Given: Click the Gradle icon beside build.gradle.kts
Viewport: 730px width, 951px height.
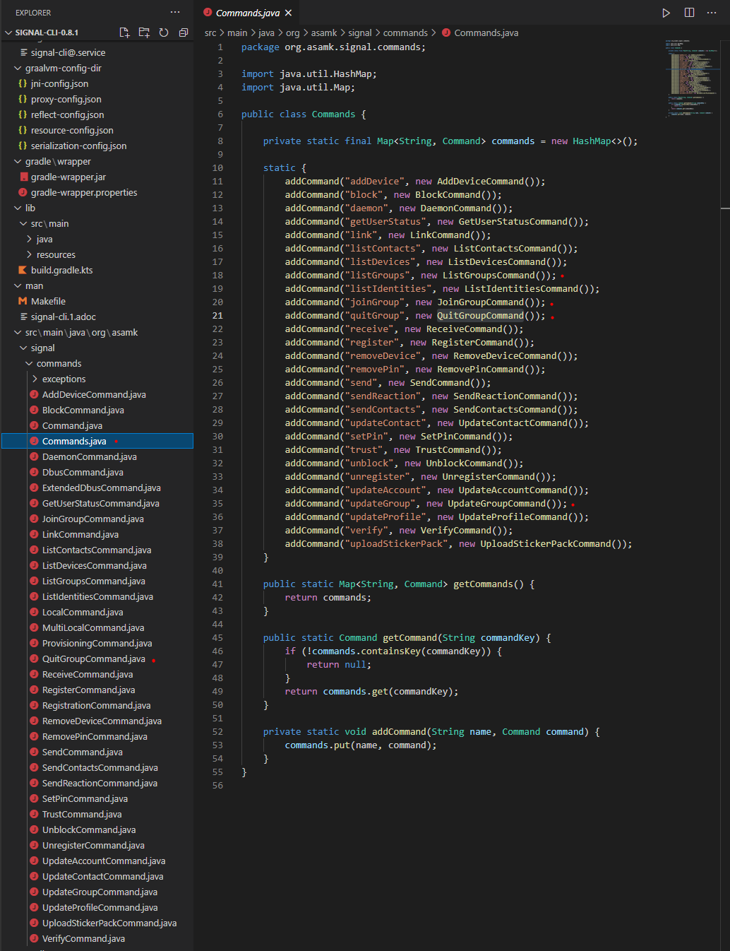Looking at the screenshot, I should (22, 270).
